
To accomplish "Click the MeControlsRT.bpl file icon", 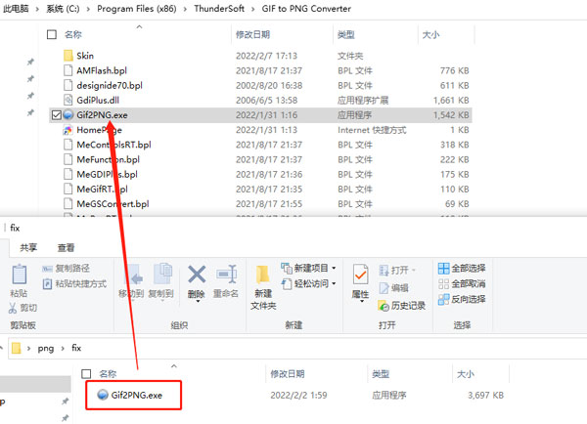I will pos(68,145).
